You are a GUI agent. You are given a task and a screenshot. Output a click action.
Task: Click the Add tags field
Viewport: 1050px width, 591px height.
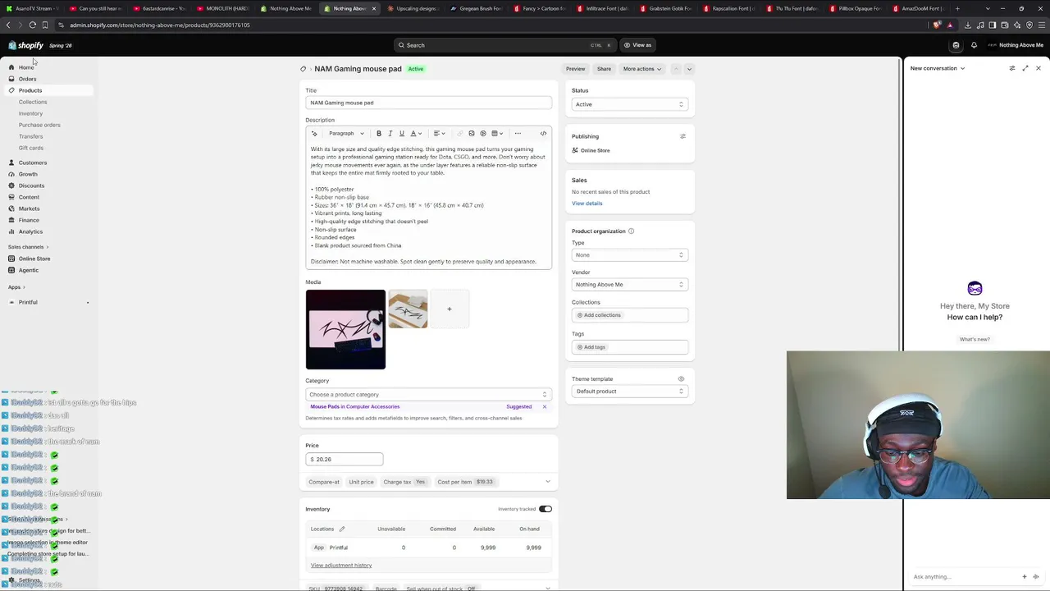pyautogui.click(x=629, y=347)
